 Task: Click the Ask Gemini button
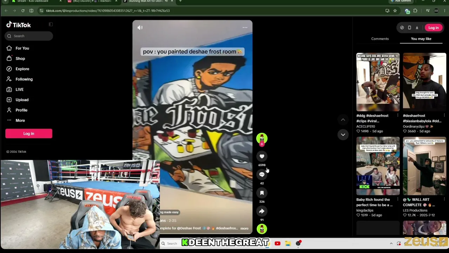[x=401, y=1]
